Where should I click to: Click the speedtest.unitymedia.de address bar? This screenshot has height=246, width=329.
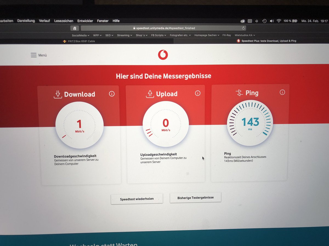(x=163, y=28)
